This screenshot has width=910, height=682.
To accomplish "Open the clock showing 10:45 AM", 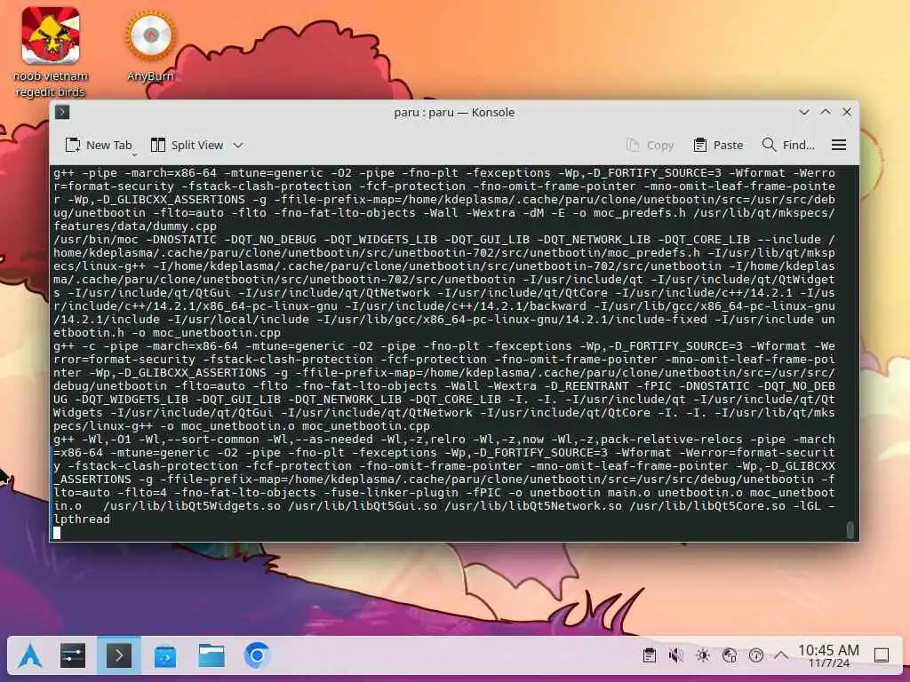I will tap(829, 656).
